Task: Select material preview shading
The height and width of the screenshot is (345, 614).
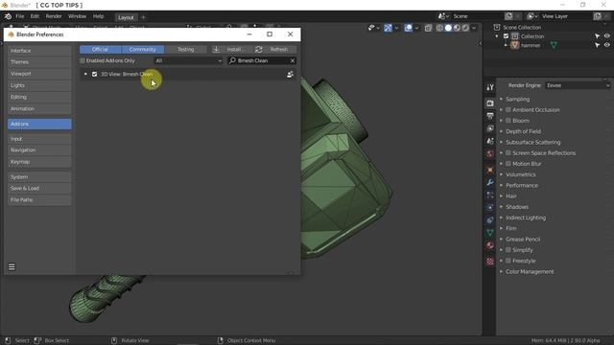Action: pos(457,28)
